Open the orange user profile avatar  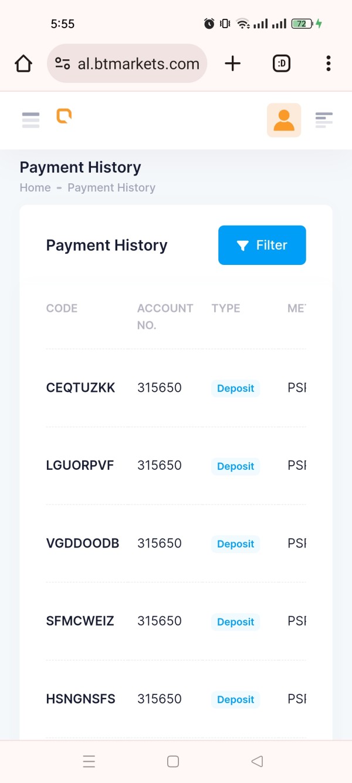click(284, 120)
